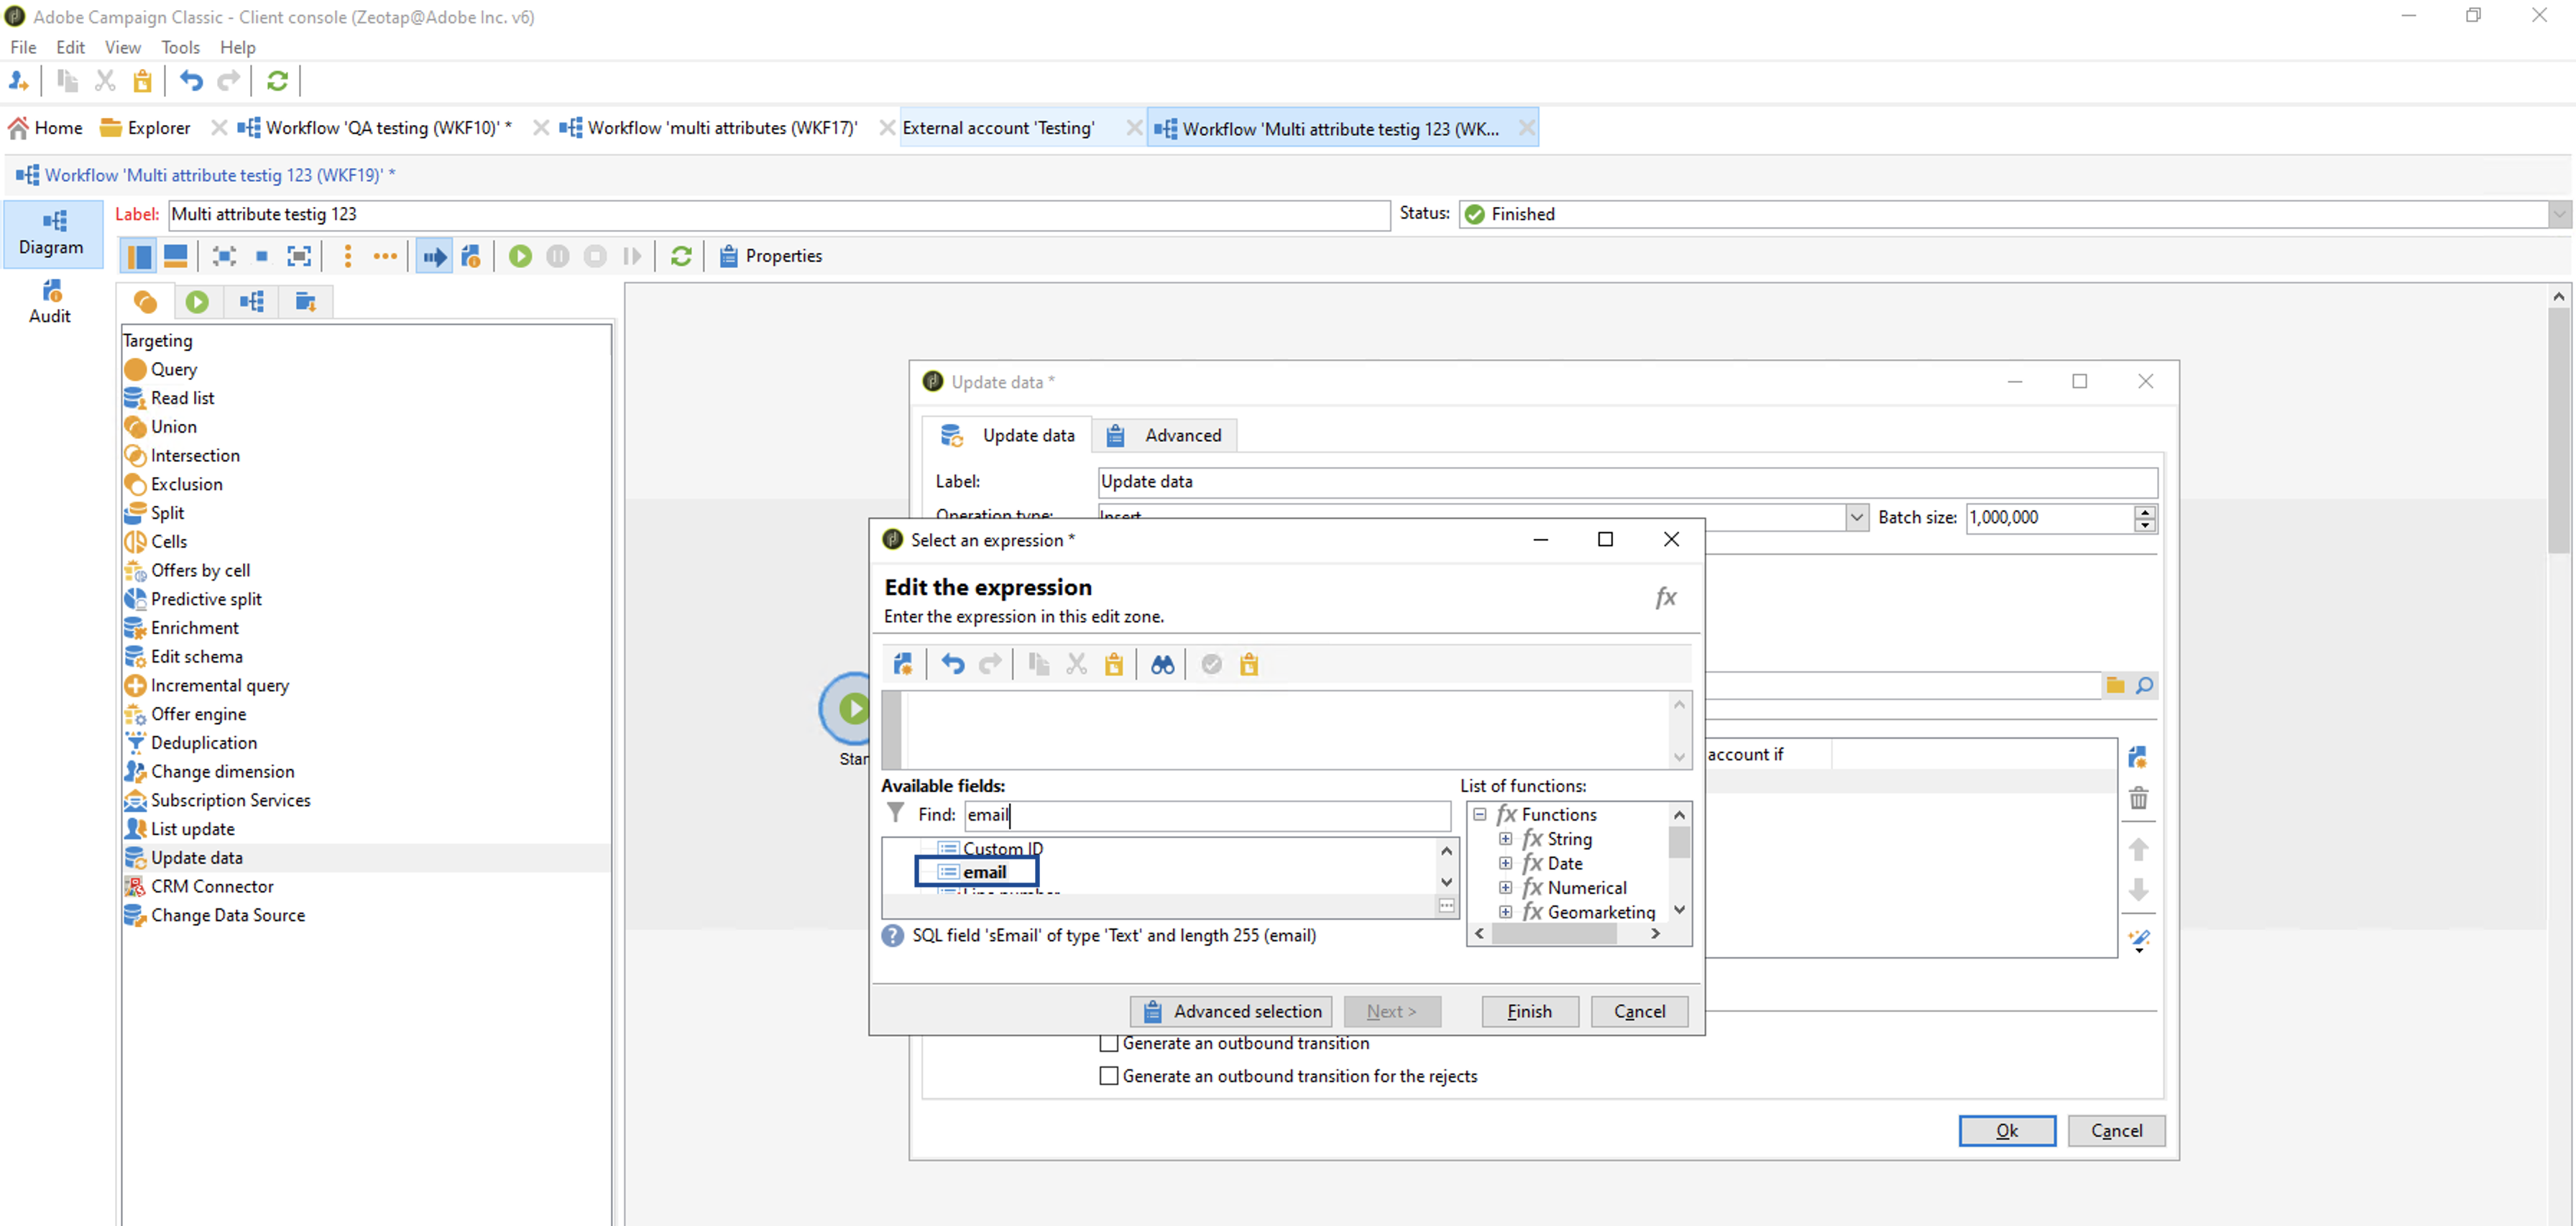2576x1226 pixels.
Task: Click the Finish button
Action: click(1529, 1011)
